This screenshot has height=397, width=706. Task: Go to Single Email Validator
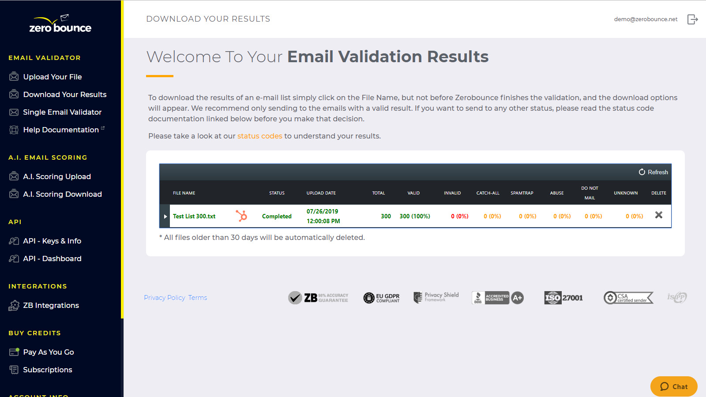point(62,112)
